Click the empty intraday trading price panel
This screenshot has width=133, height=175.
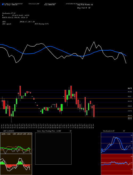click(x=53, y=148)
